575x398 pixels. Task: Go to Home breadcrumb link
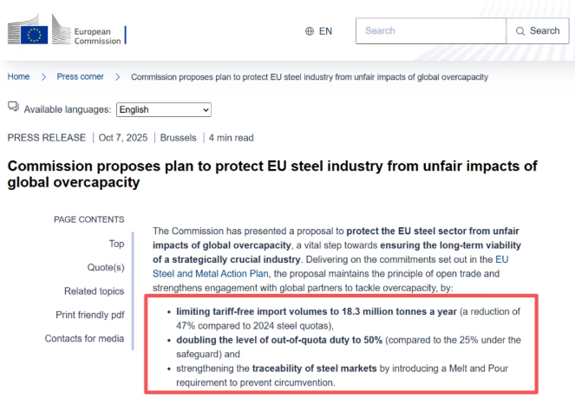(x=18, y=76)
